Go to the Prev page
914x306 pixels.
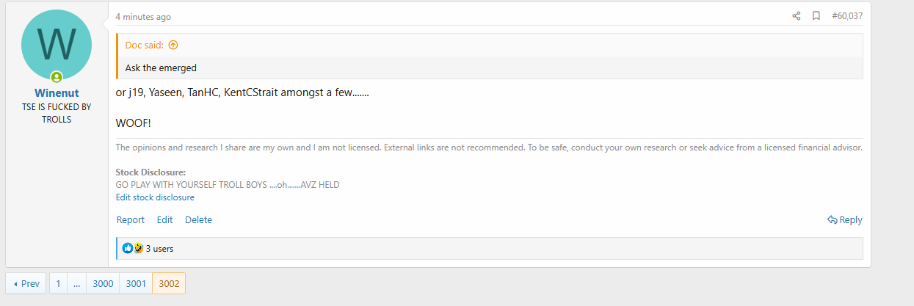pyautogui.click(x=26, y=283)
